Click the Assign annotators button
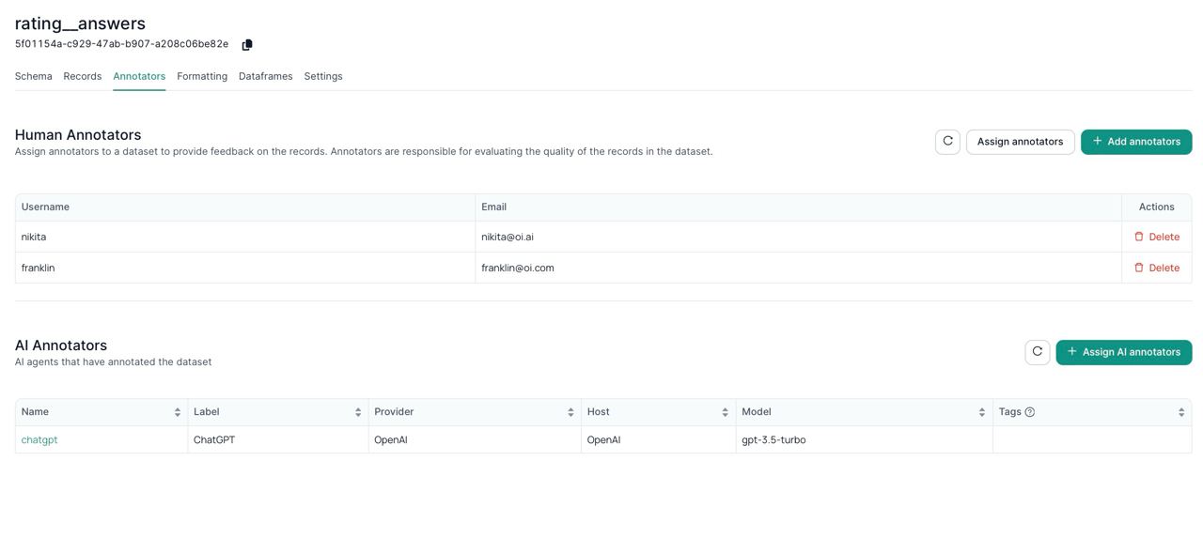 click(x=1020, y=142)
